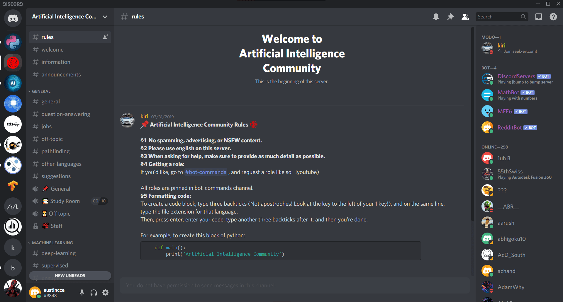
Task: Open the server labeled k
Action: pyautogui.click(x=13, y=248)
